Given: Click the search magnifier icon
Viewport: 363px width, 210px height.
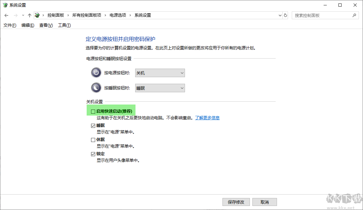Looking at the screenshot, I should [354, 15].
